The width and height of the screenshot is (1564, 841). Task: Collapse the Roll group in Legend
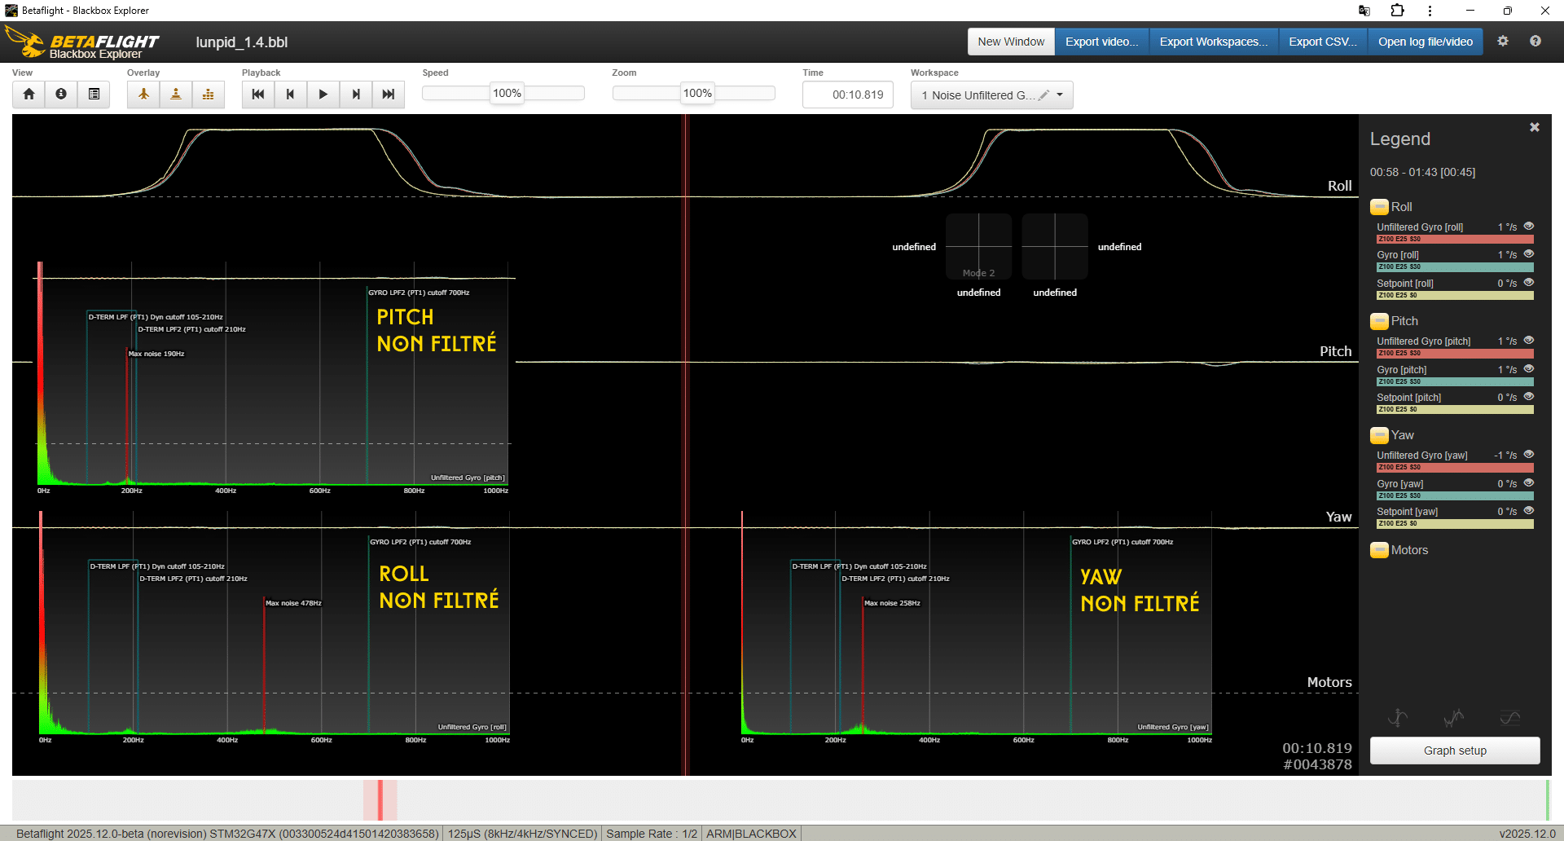click(1379, 207)
